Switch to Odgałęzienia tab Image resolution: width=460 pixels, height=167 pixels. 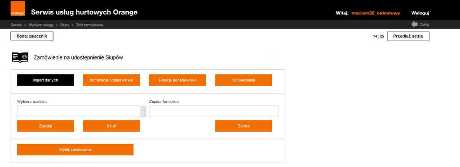coord(243,80)
